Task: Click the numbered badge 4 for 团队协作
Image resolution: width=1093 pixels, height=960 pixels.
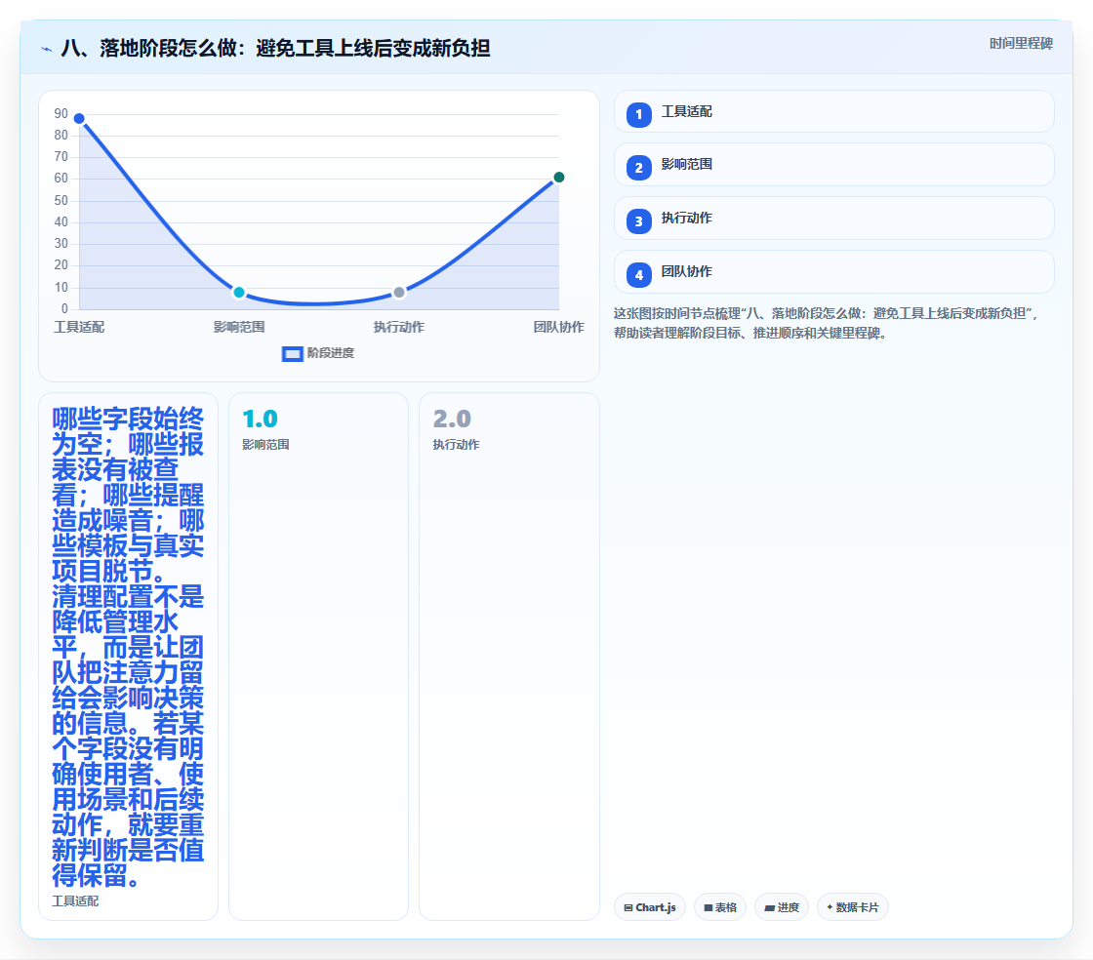Action: pyautogui.click(x=638, y=274)
